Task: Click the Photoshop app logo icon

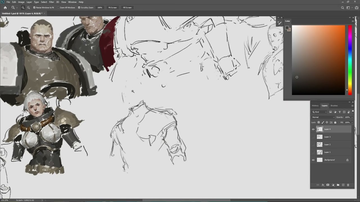Action: [x=3, y=2]
